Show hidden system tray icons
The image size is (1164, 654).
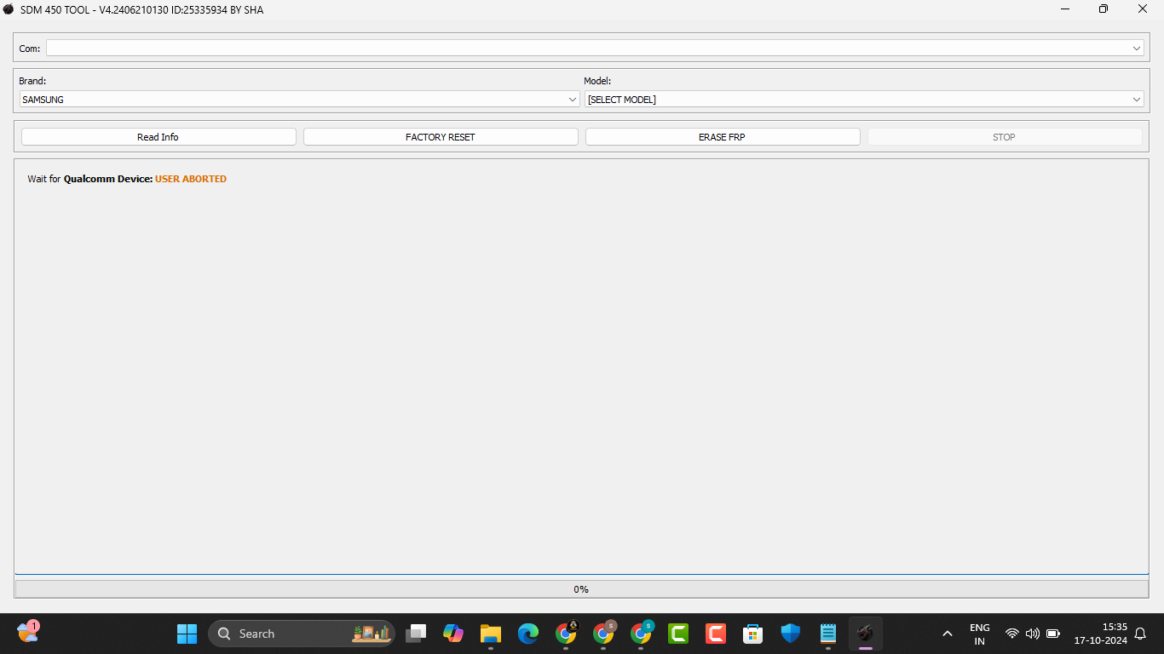947,634
